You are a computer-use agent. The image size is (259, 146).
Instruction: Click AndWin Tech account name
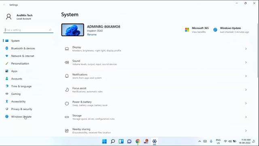point(24,15)
